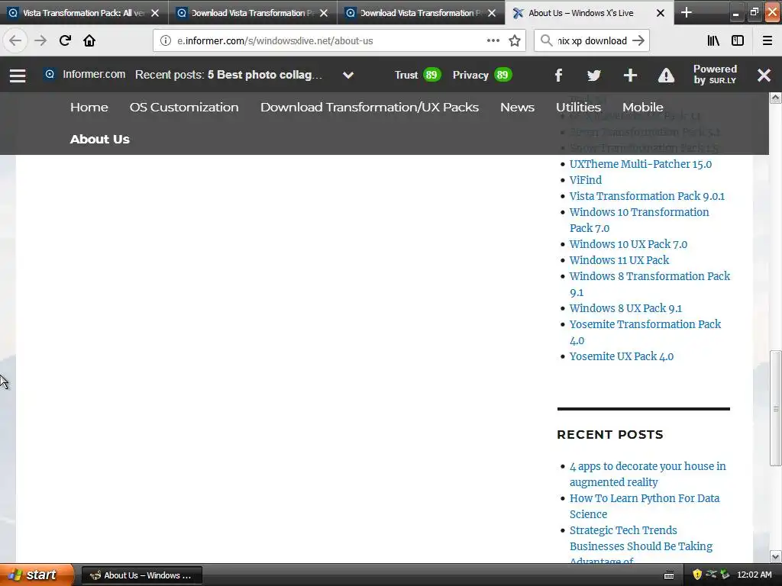Open the Mobile menu item
The image size is (782, 586).
click(643, 107)
